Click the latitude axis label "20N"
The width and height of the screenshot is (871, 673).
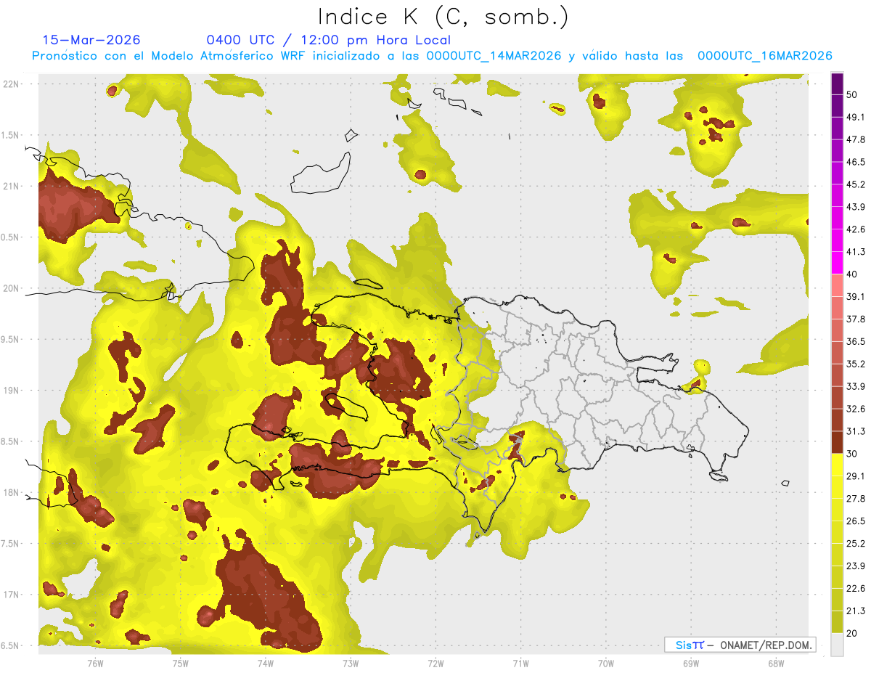pyautogui.click(x=11, y=288)
